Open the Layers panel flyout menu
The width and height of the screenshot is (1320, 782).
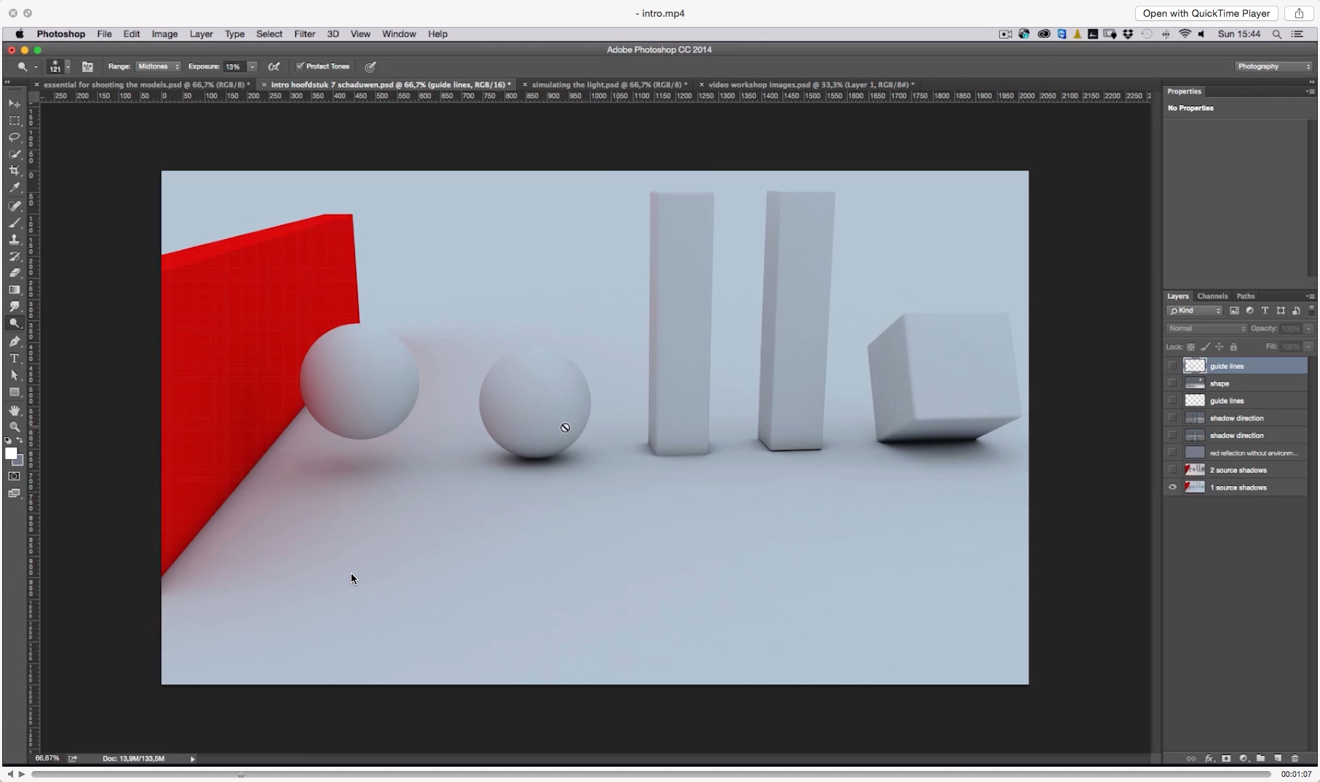point(1311,296)
